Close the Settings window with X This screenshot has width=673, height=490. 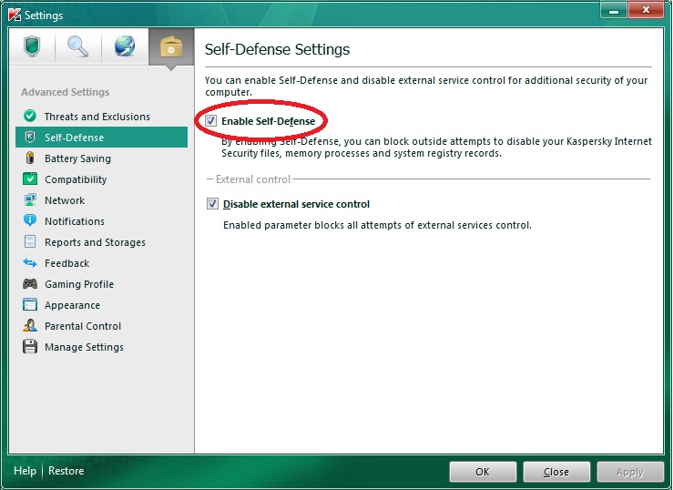click(x=646, y=10)
